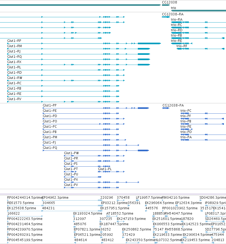This screenshot has width=226, height=244.
Task: Open EST RP004545199.5prime
Action: click(x=25, y=240)
